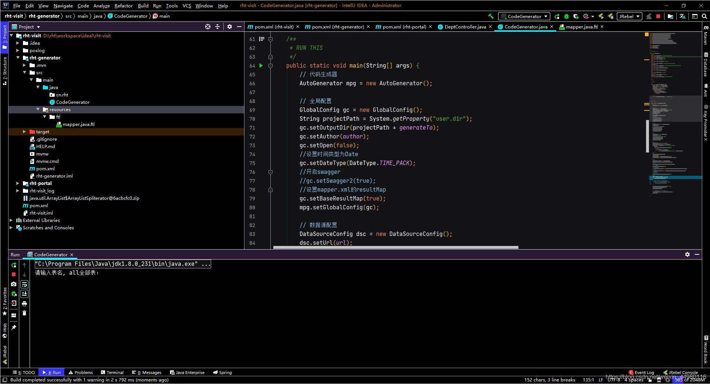Screen dimensions: 710x384
Task: Click the Build Project hammer icon
Action: [x=491, y=16]
